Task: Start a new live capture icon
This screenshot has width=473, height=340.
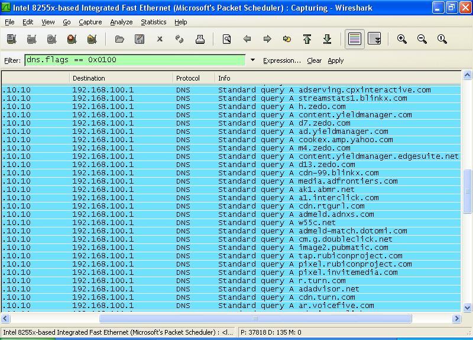Action: point(51,39)
